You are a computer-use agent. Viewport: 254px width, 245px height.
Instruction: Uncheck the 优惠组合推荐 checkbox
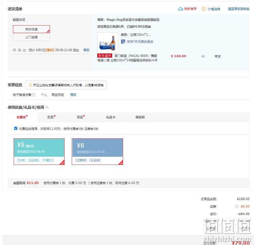(x=16, y=128)
